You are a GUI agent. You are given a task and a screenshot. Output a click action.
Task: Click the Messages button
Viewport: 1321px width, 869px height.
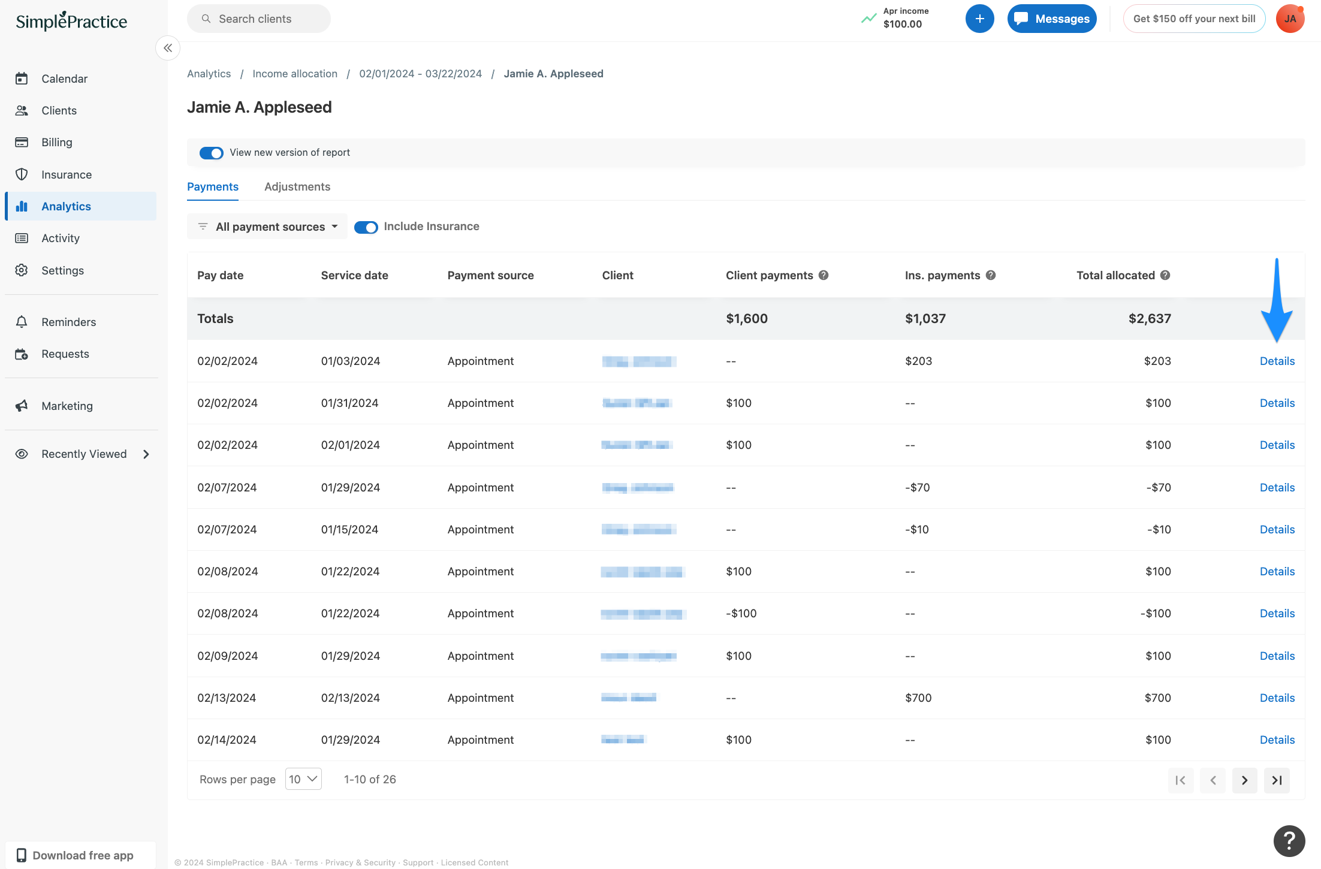click(x=1052, y=19)
